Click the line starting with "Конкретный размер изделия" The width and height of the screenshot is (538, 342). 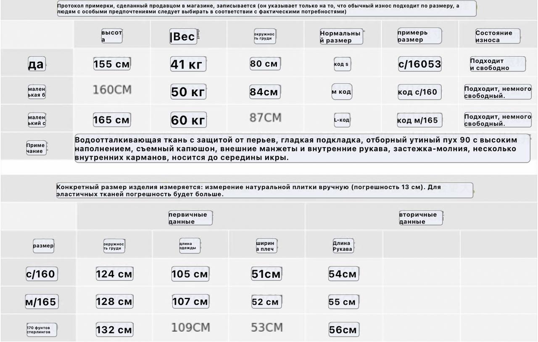coord(264,190)
